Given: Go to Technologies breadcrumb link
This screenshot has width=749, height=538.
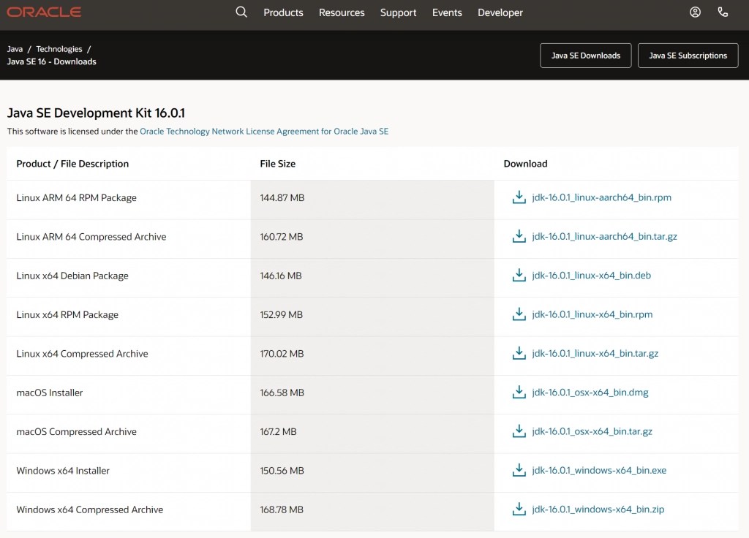Looking at the screenshot, I should [x=59, y=49].
